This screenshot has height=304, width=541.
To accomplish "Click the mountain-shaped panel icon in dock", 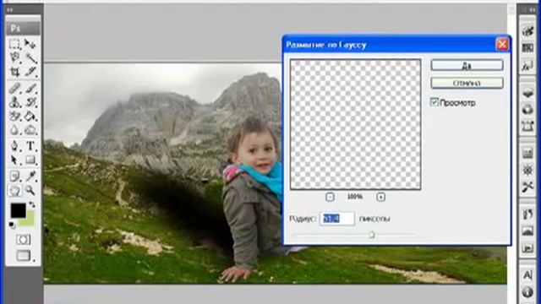I will pos(527,231).
